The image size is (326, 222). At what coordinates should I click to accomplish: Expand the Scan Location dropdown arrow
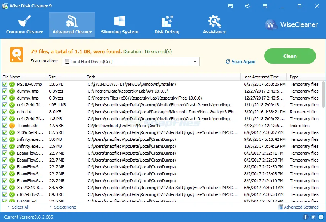(195, 62)
